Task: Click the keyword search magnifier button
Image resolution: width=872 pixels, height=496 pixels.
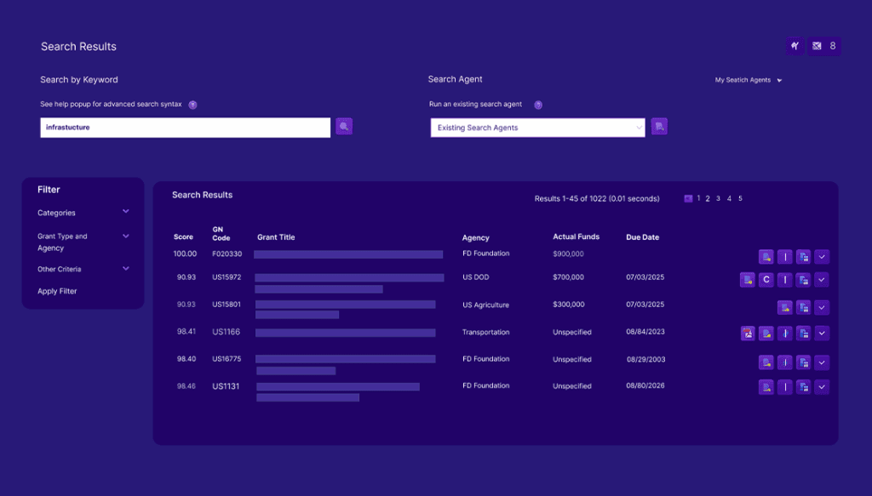Action: click(344, 127)
